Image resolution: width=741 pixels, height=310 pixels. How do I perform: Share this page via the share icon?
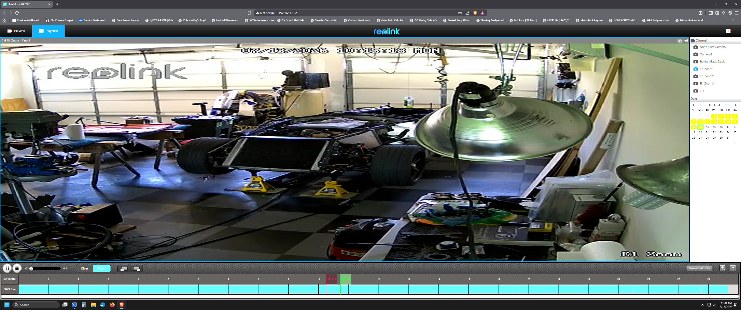(467, 13)
